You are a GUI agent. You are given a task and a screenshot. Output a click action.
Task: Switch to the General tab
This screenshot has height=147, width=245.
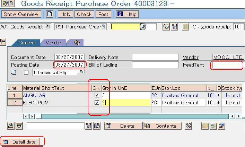(x=27, y=43)
